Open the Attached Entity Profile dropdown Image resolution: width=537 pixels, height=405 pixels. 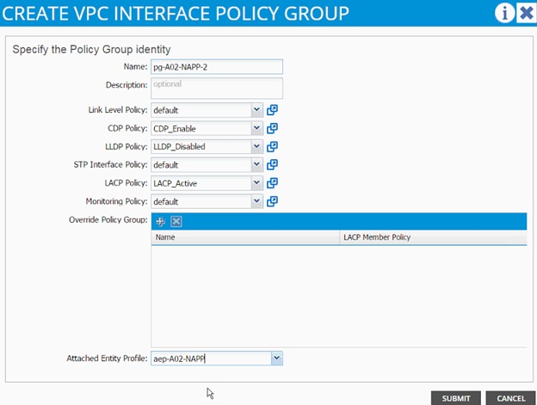click(277, 359)
